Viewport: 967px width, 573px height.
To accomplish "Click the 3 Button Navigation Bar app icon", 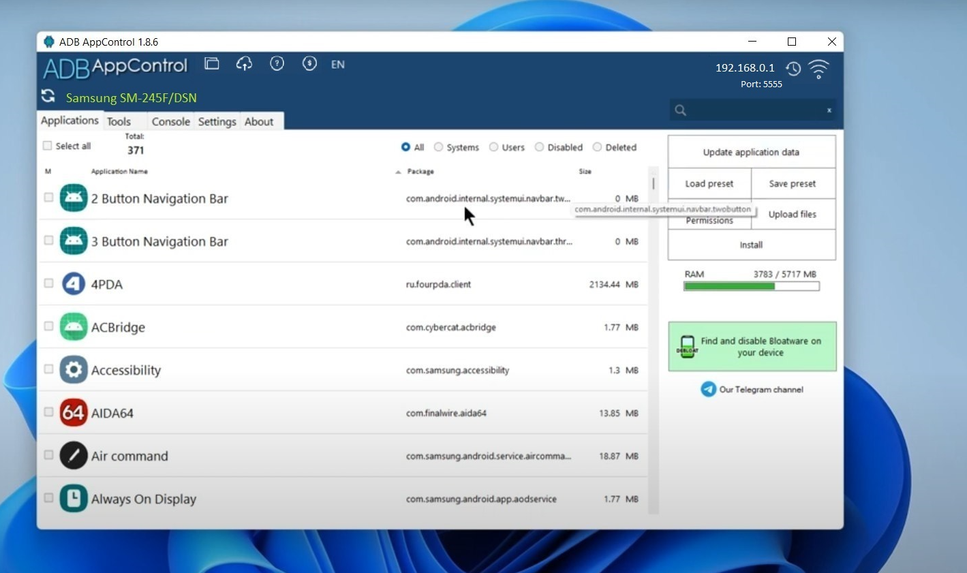I will 74,241.
